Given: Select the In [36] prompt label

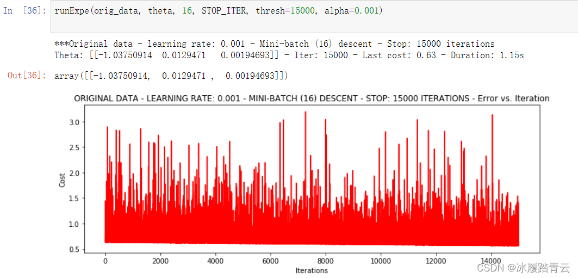Looking at the screenshot, I should pyautogui.click(x=24, y=11).
